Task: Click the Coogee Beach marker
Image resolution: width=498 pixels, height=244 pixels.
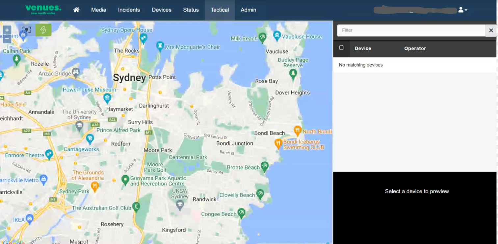Action: pyautogui.click(x=242, y=213)
